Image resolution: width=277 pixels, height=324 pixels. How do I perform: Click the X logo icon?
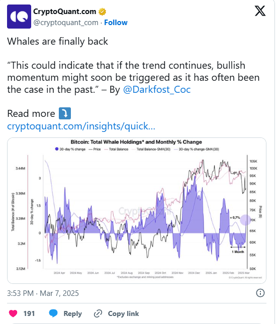260,11
